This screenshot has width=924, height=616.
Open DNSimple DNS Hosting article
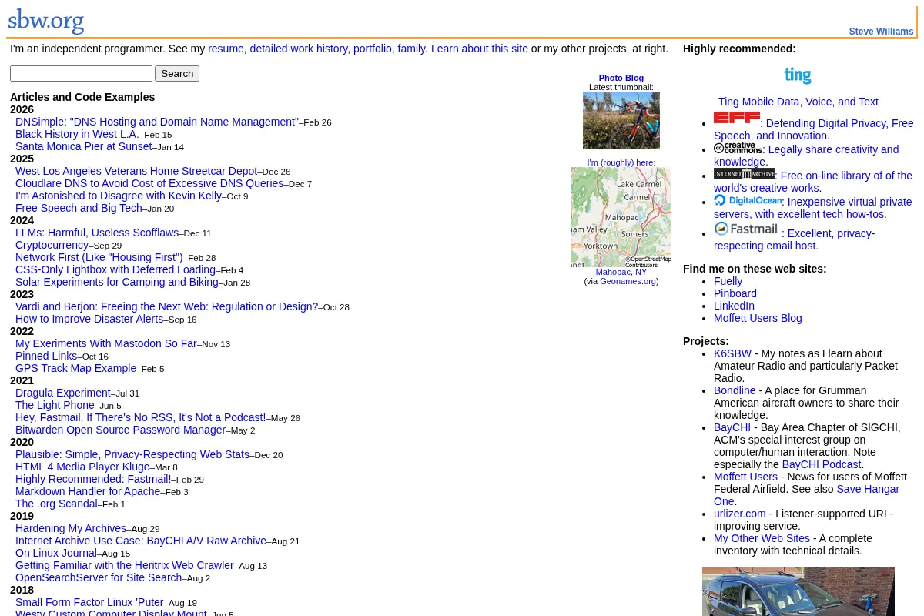point(157,122)
